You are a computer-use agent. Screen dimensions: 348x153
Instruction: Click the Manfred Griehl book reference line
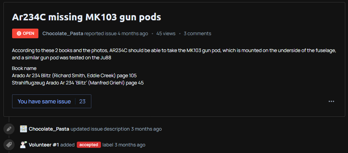tap(78, 83)
